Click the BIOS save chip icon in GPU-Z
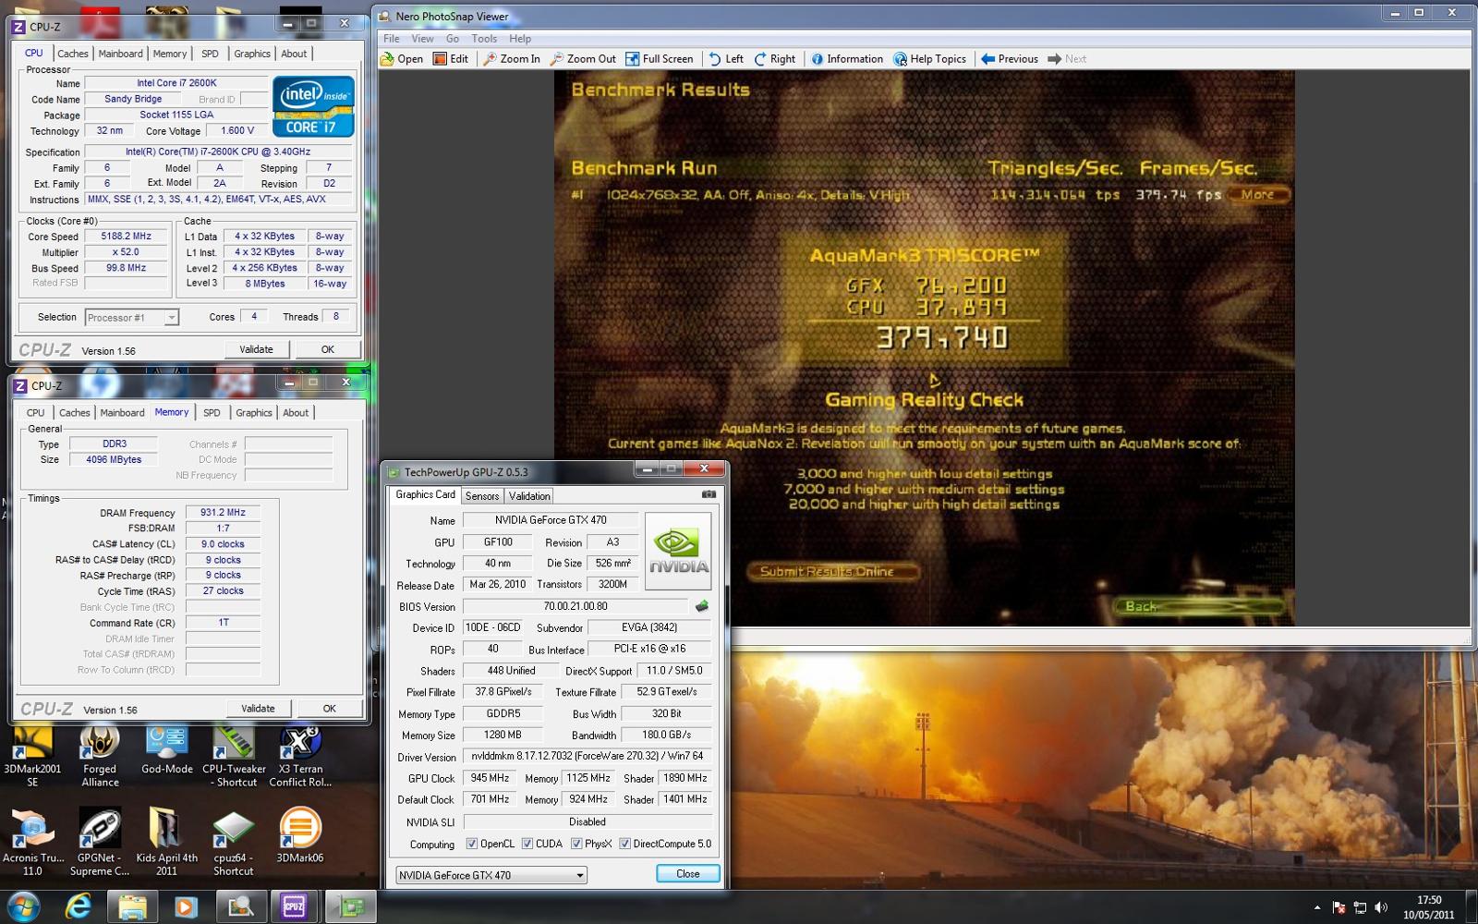Viewport: 1478px width, 924px height. pyautogui.click(x=702, y=606)
